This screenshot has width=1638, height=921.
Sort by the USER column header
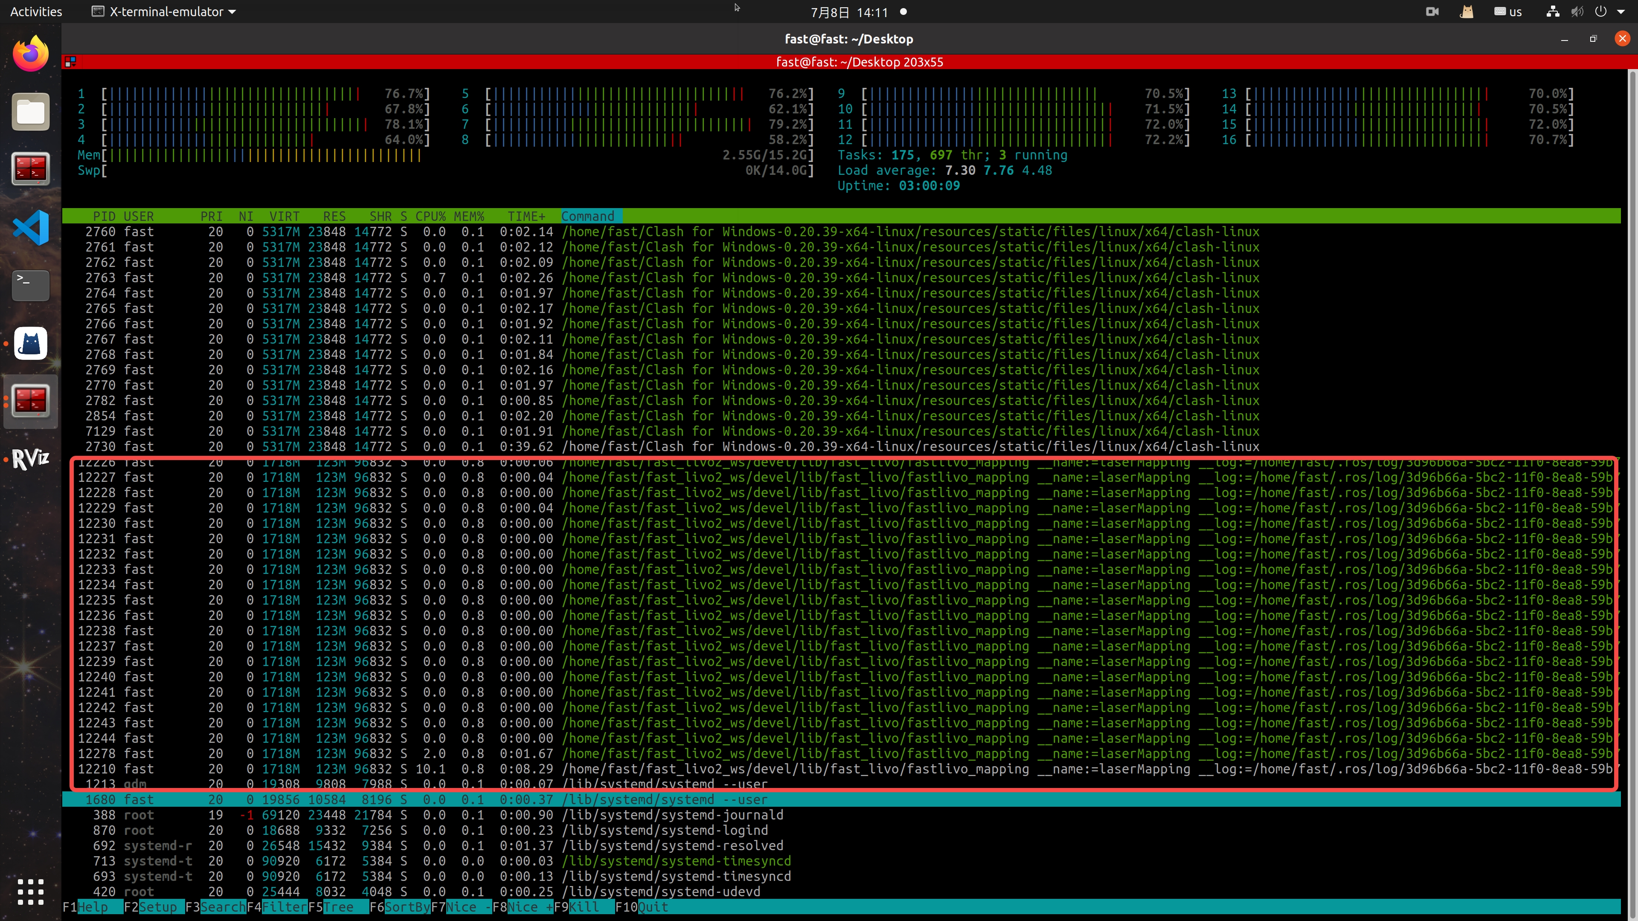139,216
